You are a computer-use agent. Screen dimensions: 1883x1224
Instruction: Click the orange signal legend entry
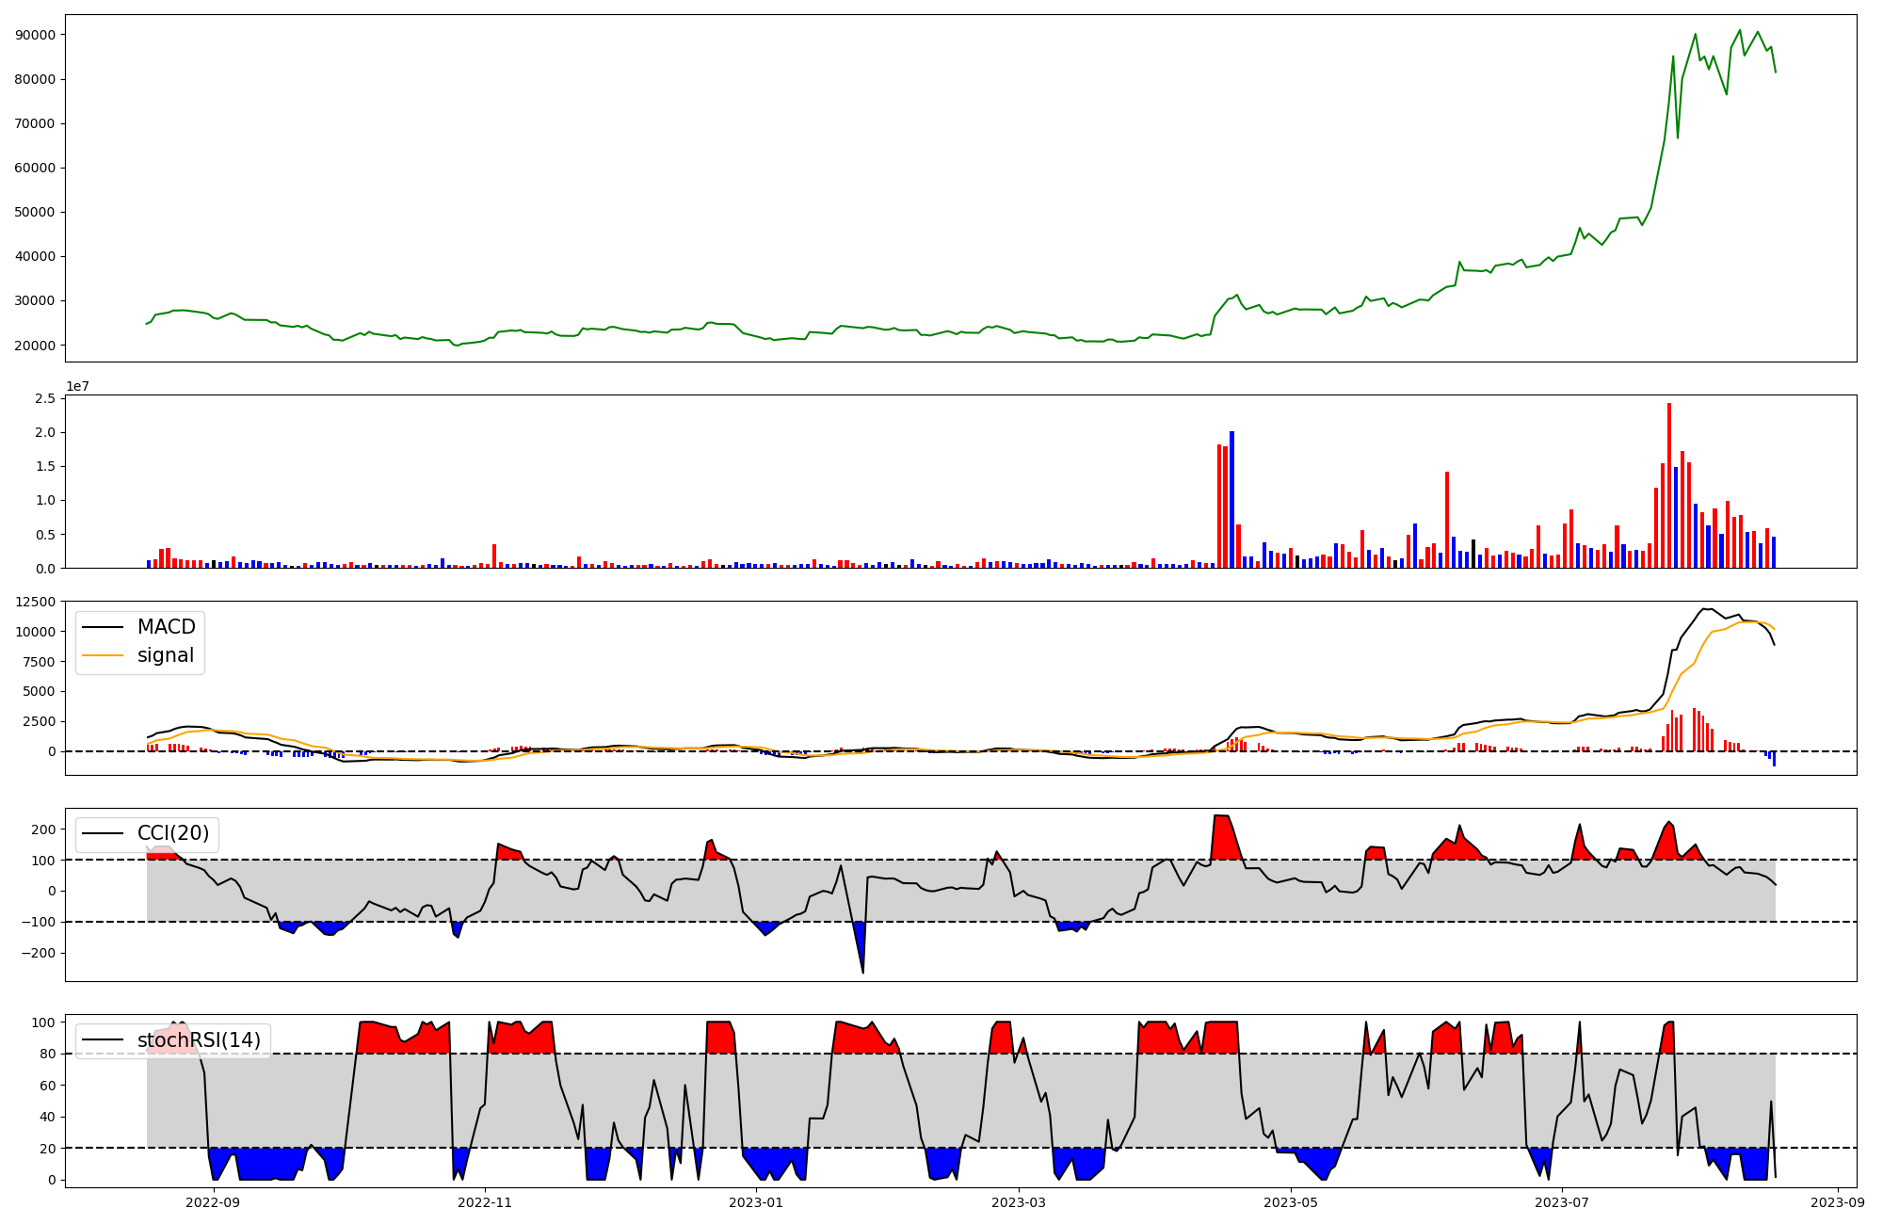(x=165, y=655)
